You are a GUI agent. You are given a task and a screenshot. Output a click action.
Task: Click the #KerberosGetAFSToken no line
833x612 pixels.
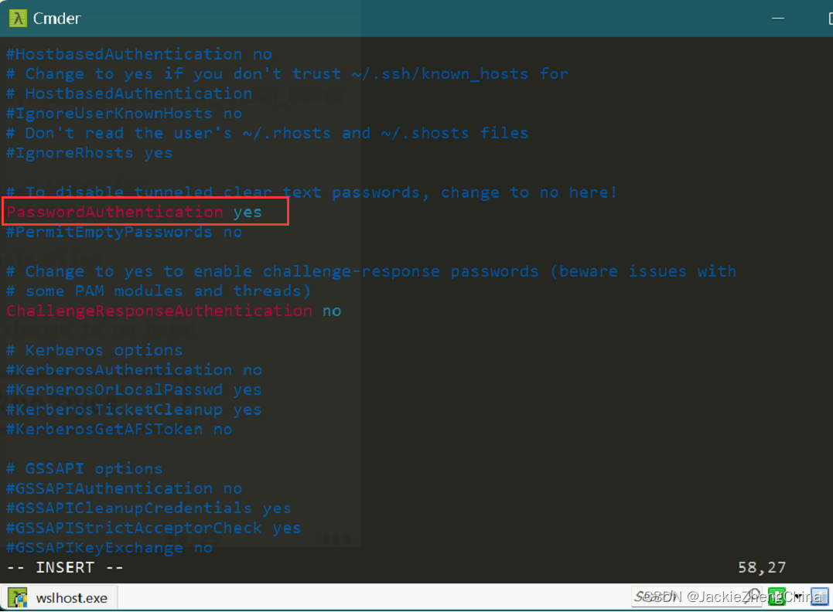[120, 429]
